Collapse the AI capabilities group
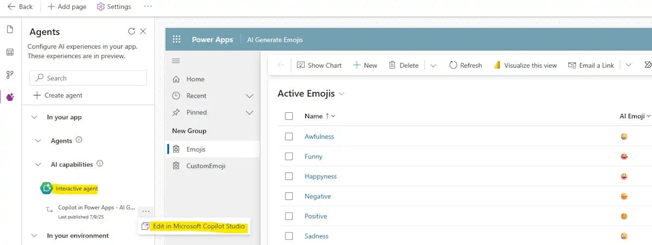Image resolution: width=652 pixels, height=245 pixels. tap(38, 164)
